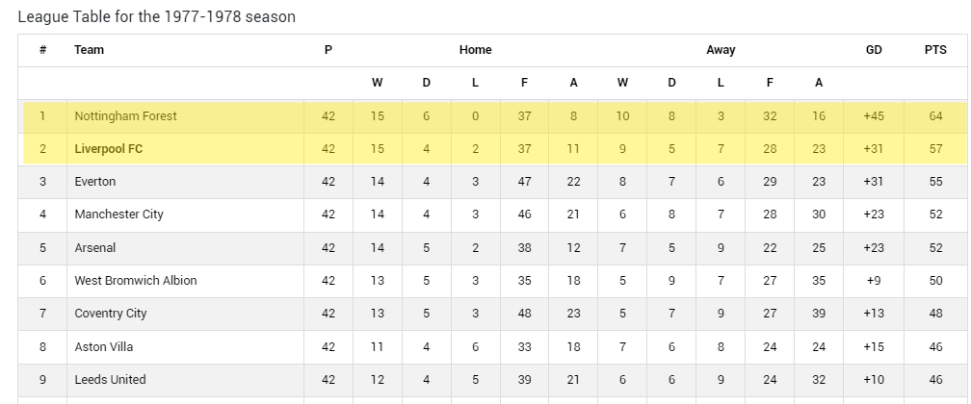Select Leeds United team name

(x=110, y=380)
